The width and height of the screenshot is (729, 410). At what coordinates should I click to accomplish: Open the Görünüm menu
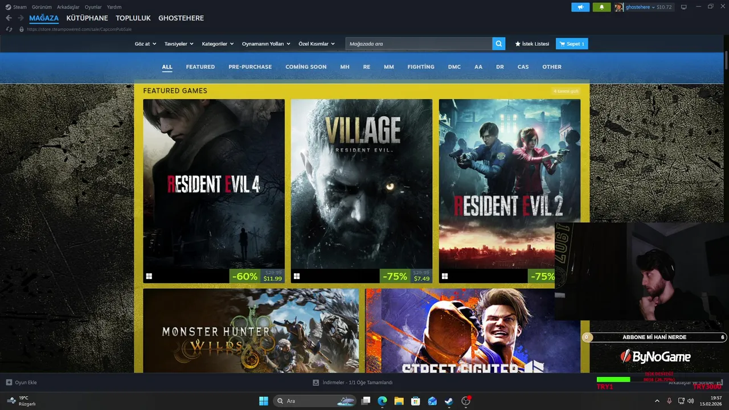click(42, 7)
